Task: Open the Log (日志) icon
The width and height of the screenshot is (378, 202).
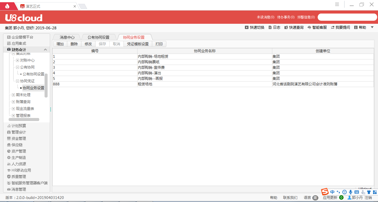Action: [x=270, y=28]
